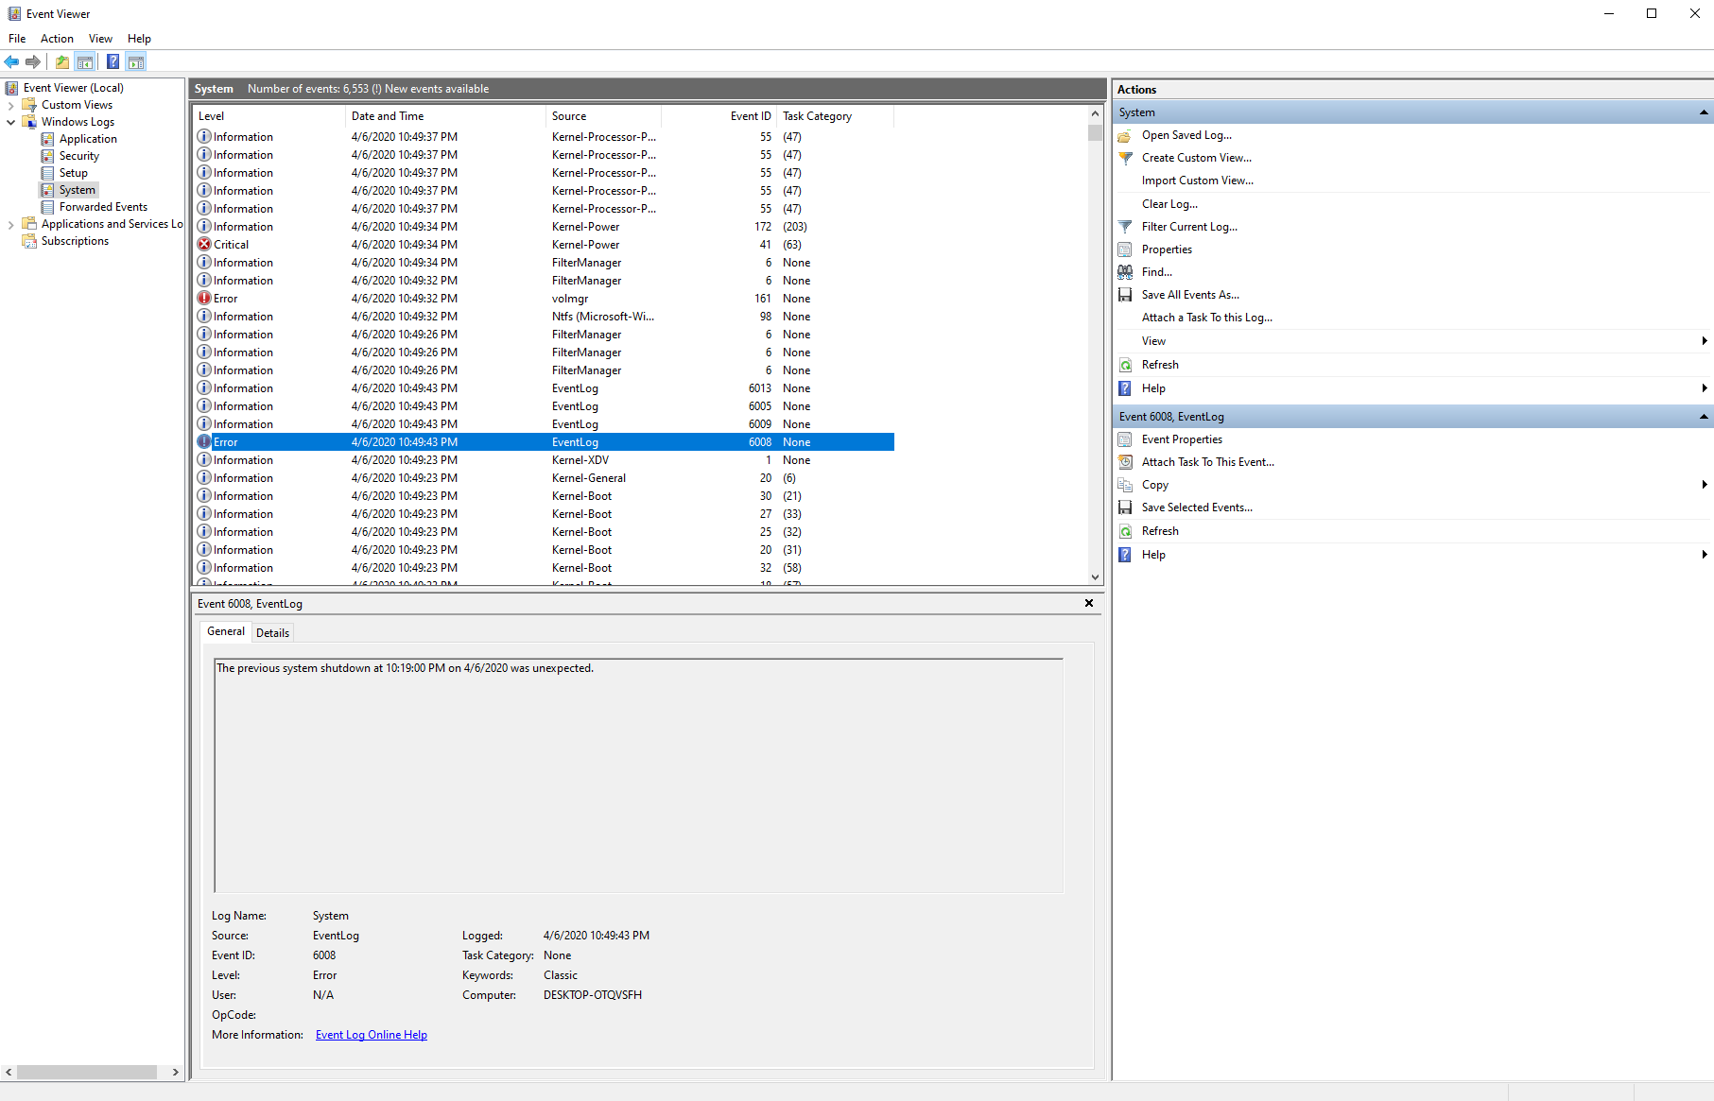Select the Kernel-XDV event row

544,460
